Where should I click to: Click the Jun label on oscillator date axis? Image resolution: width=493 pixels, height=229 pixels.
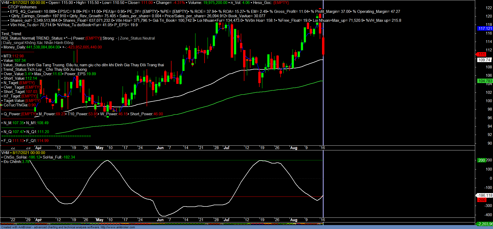[160, 220]
